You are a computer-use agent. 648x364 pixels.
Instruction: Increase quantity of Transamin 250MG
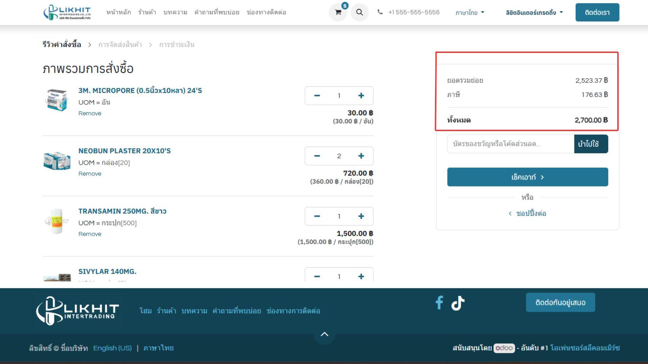[x=361, y=216]
